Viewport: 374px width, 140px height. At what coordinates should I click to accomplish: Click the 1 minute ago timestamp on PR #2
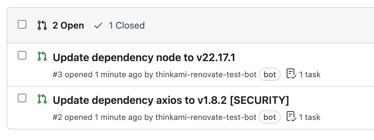click(118, 117)
